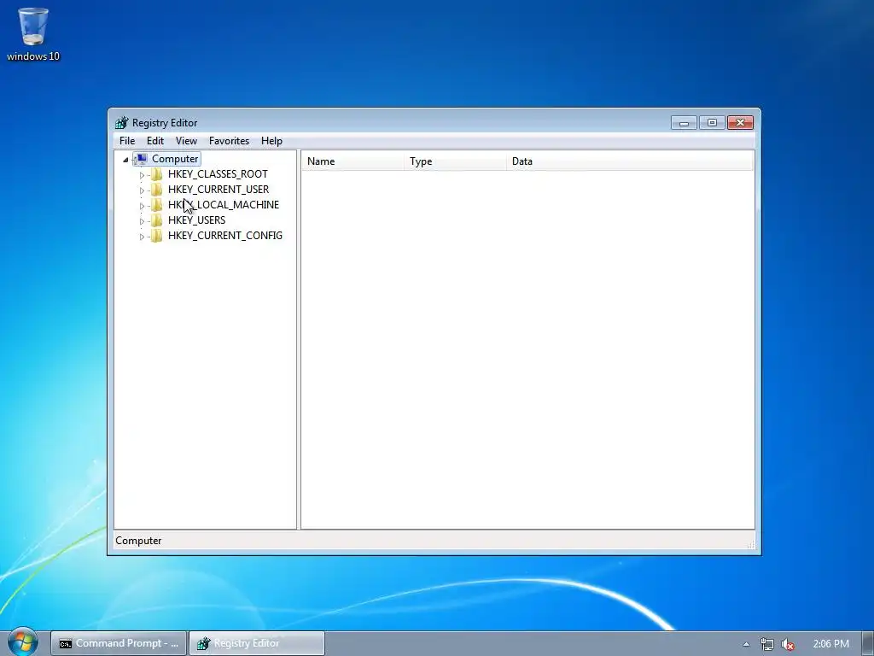
Task: Collapse the Computer tree node
Action: click(x=125, y=160)
